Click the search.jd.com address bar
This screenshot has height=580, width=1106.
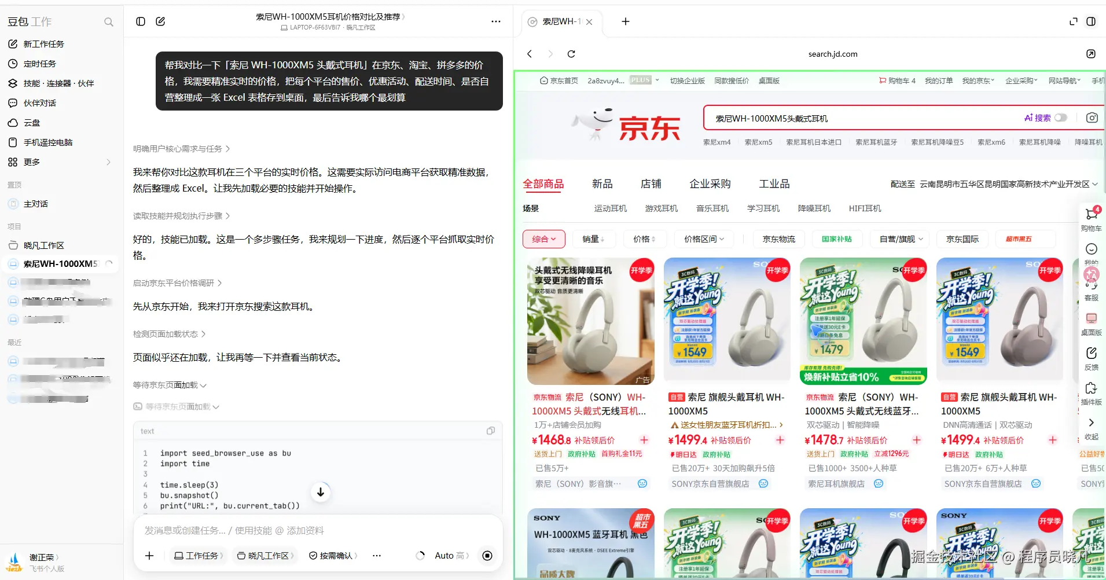pos(832,54)
